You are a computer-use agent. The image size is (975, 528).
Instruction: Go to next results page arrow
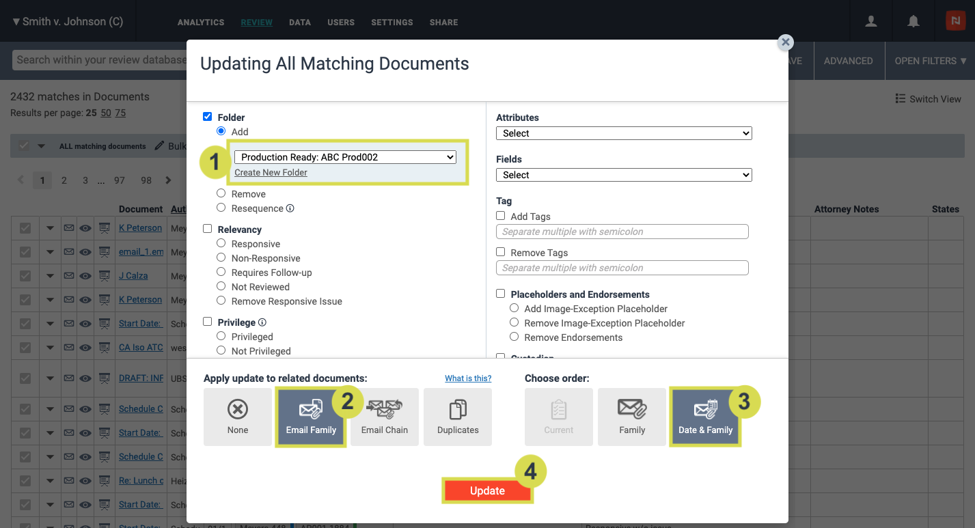pyautogui.click(x=168, y=180)
